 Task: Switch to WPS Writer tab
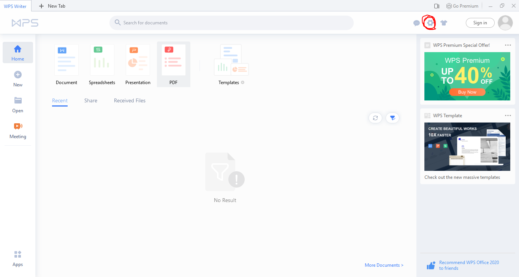[x=15, y=6]
